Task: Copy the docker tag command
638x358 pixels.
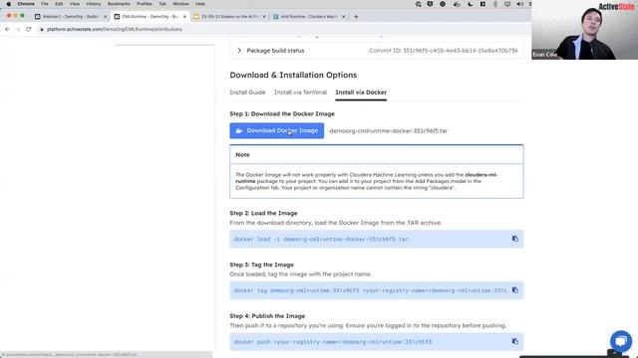Action: pyautogui.click(x=515, y=290)
